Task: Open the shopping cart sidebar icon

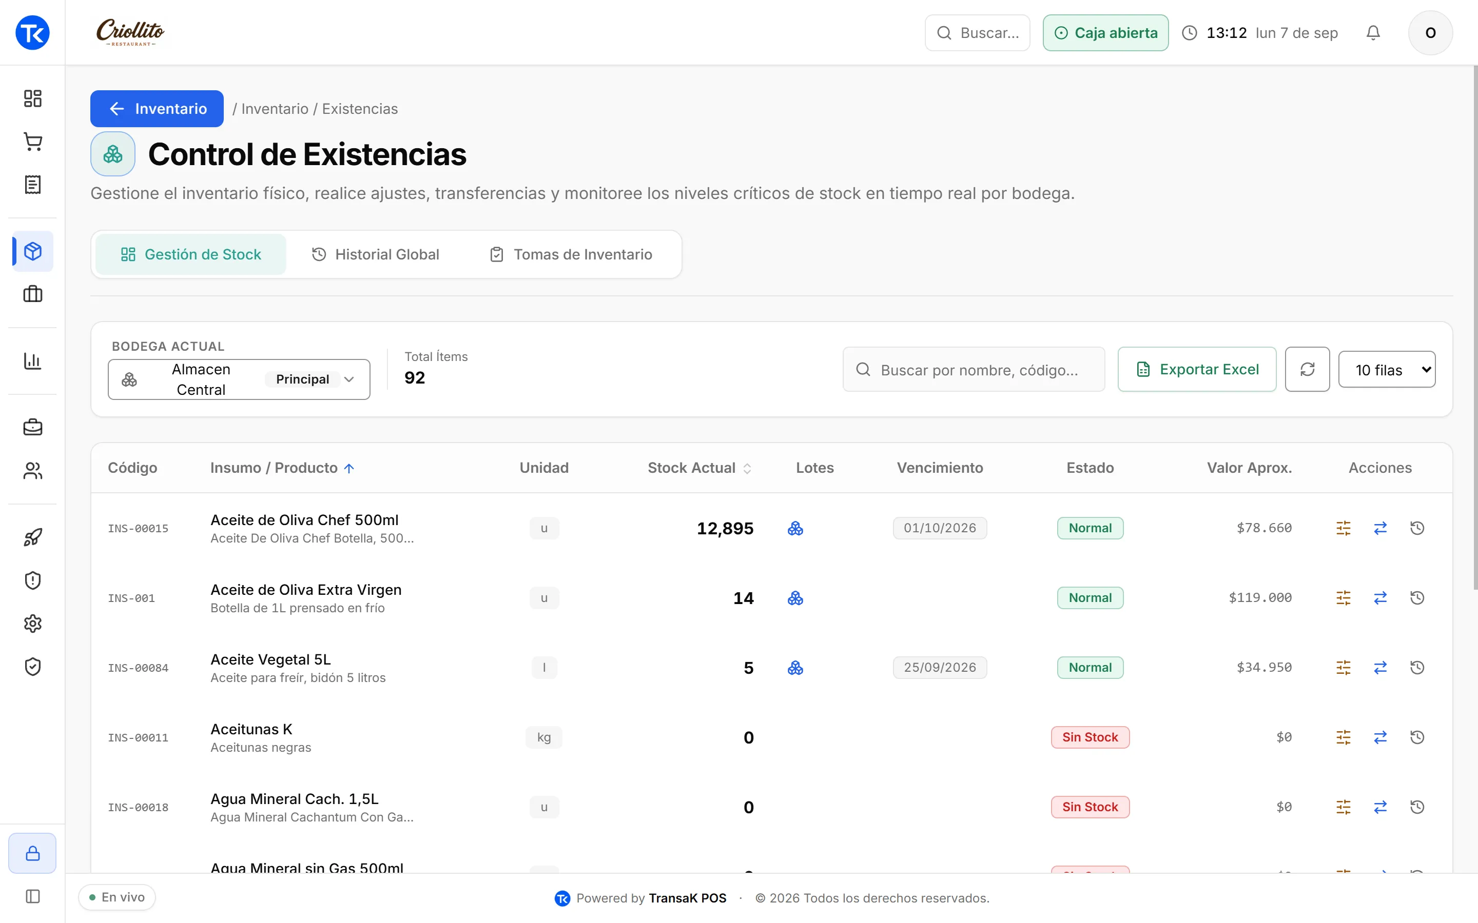Action: pyautogui.click(x=32, y=142)
